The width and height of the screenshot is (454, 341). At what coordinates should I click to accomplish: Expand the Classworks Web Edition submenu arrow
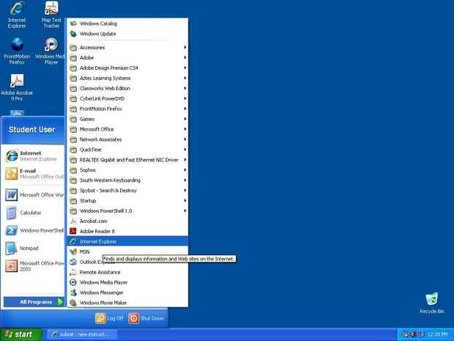click(x=185, y=88)
